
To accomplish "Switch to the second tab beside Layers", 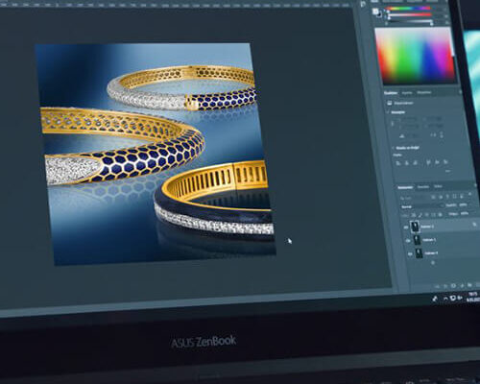I will pos(423,186).
